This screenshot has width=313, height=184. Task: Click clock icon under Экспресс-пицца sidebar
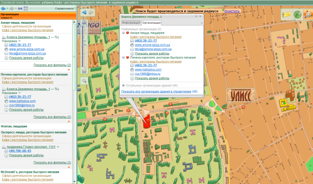(6, 155)
